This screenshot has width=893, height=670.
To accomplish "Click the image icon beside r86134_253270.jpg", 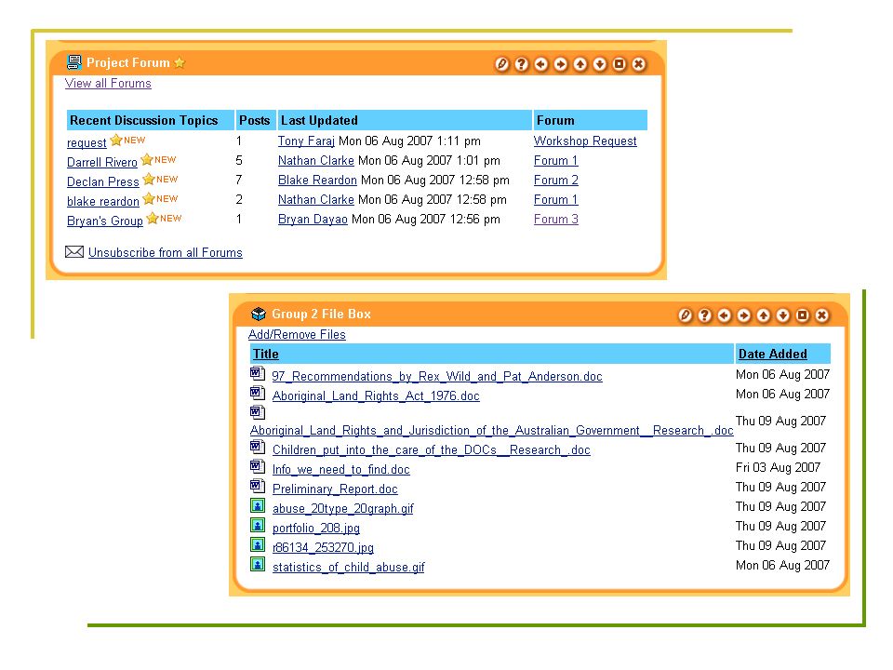I will point(258,544).
